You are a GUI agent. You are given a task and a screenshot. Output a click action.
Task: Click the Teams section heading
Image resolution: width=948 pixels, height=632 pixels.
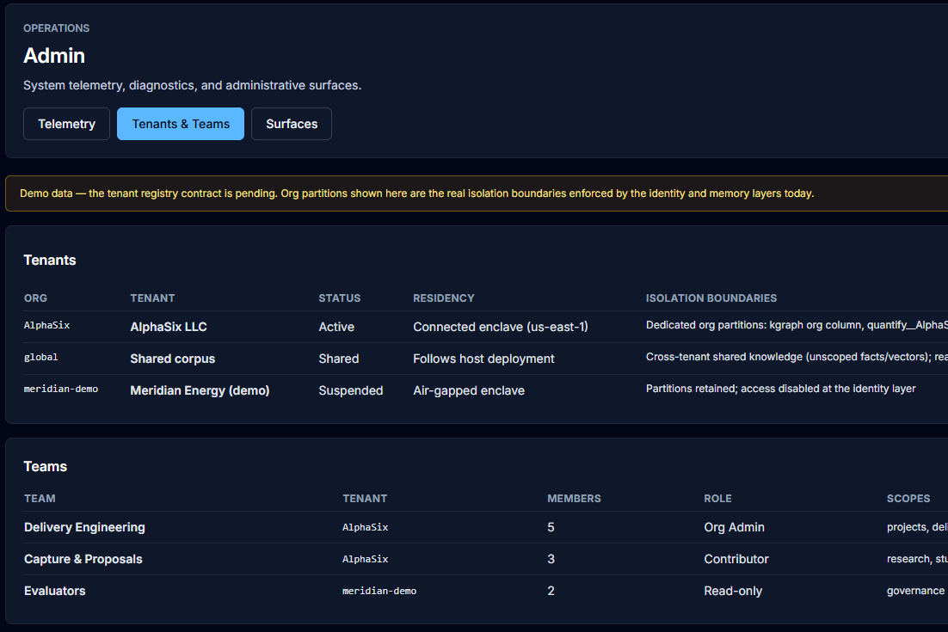(x=46, y=466)
